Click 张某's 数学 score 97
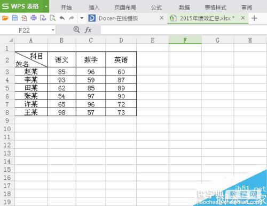Viewport: 267px width, 206px height. 91,96
